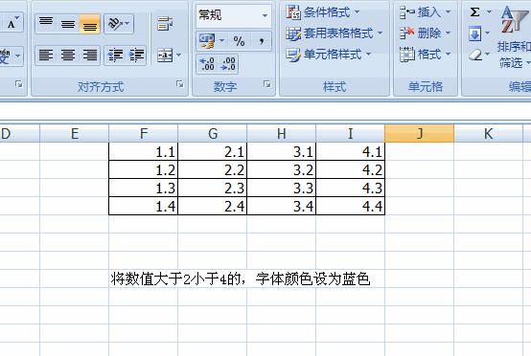Expand 删除 dropdown arrow
Screen dimensions: 531x356
(448, 33)
